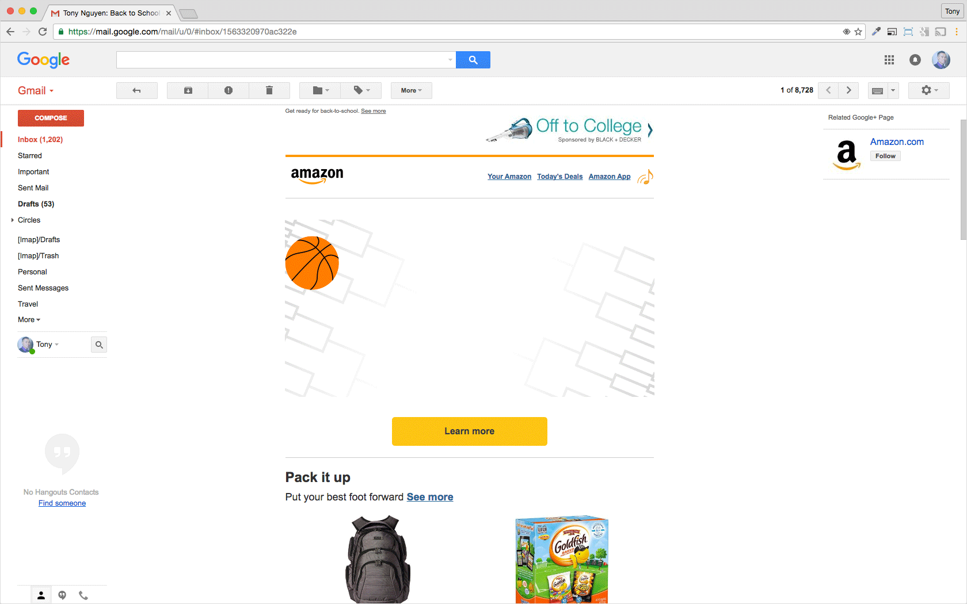Click the COMPOSE button
This screenshot has height=604, width=967.
click(51, 118)
